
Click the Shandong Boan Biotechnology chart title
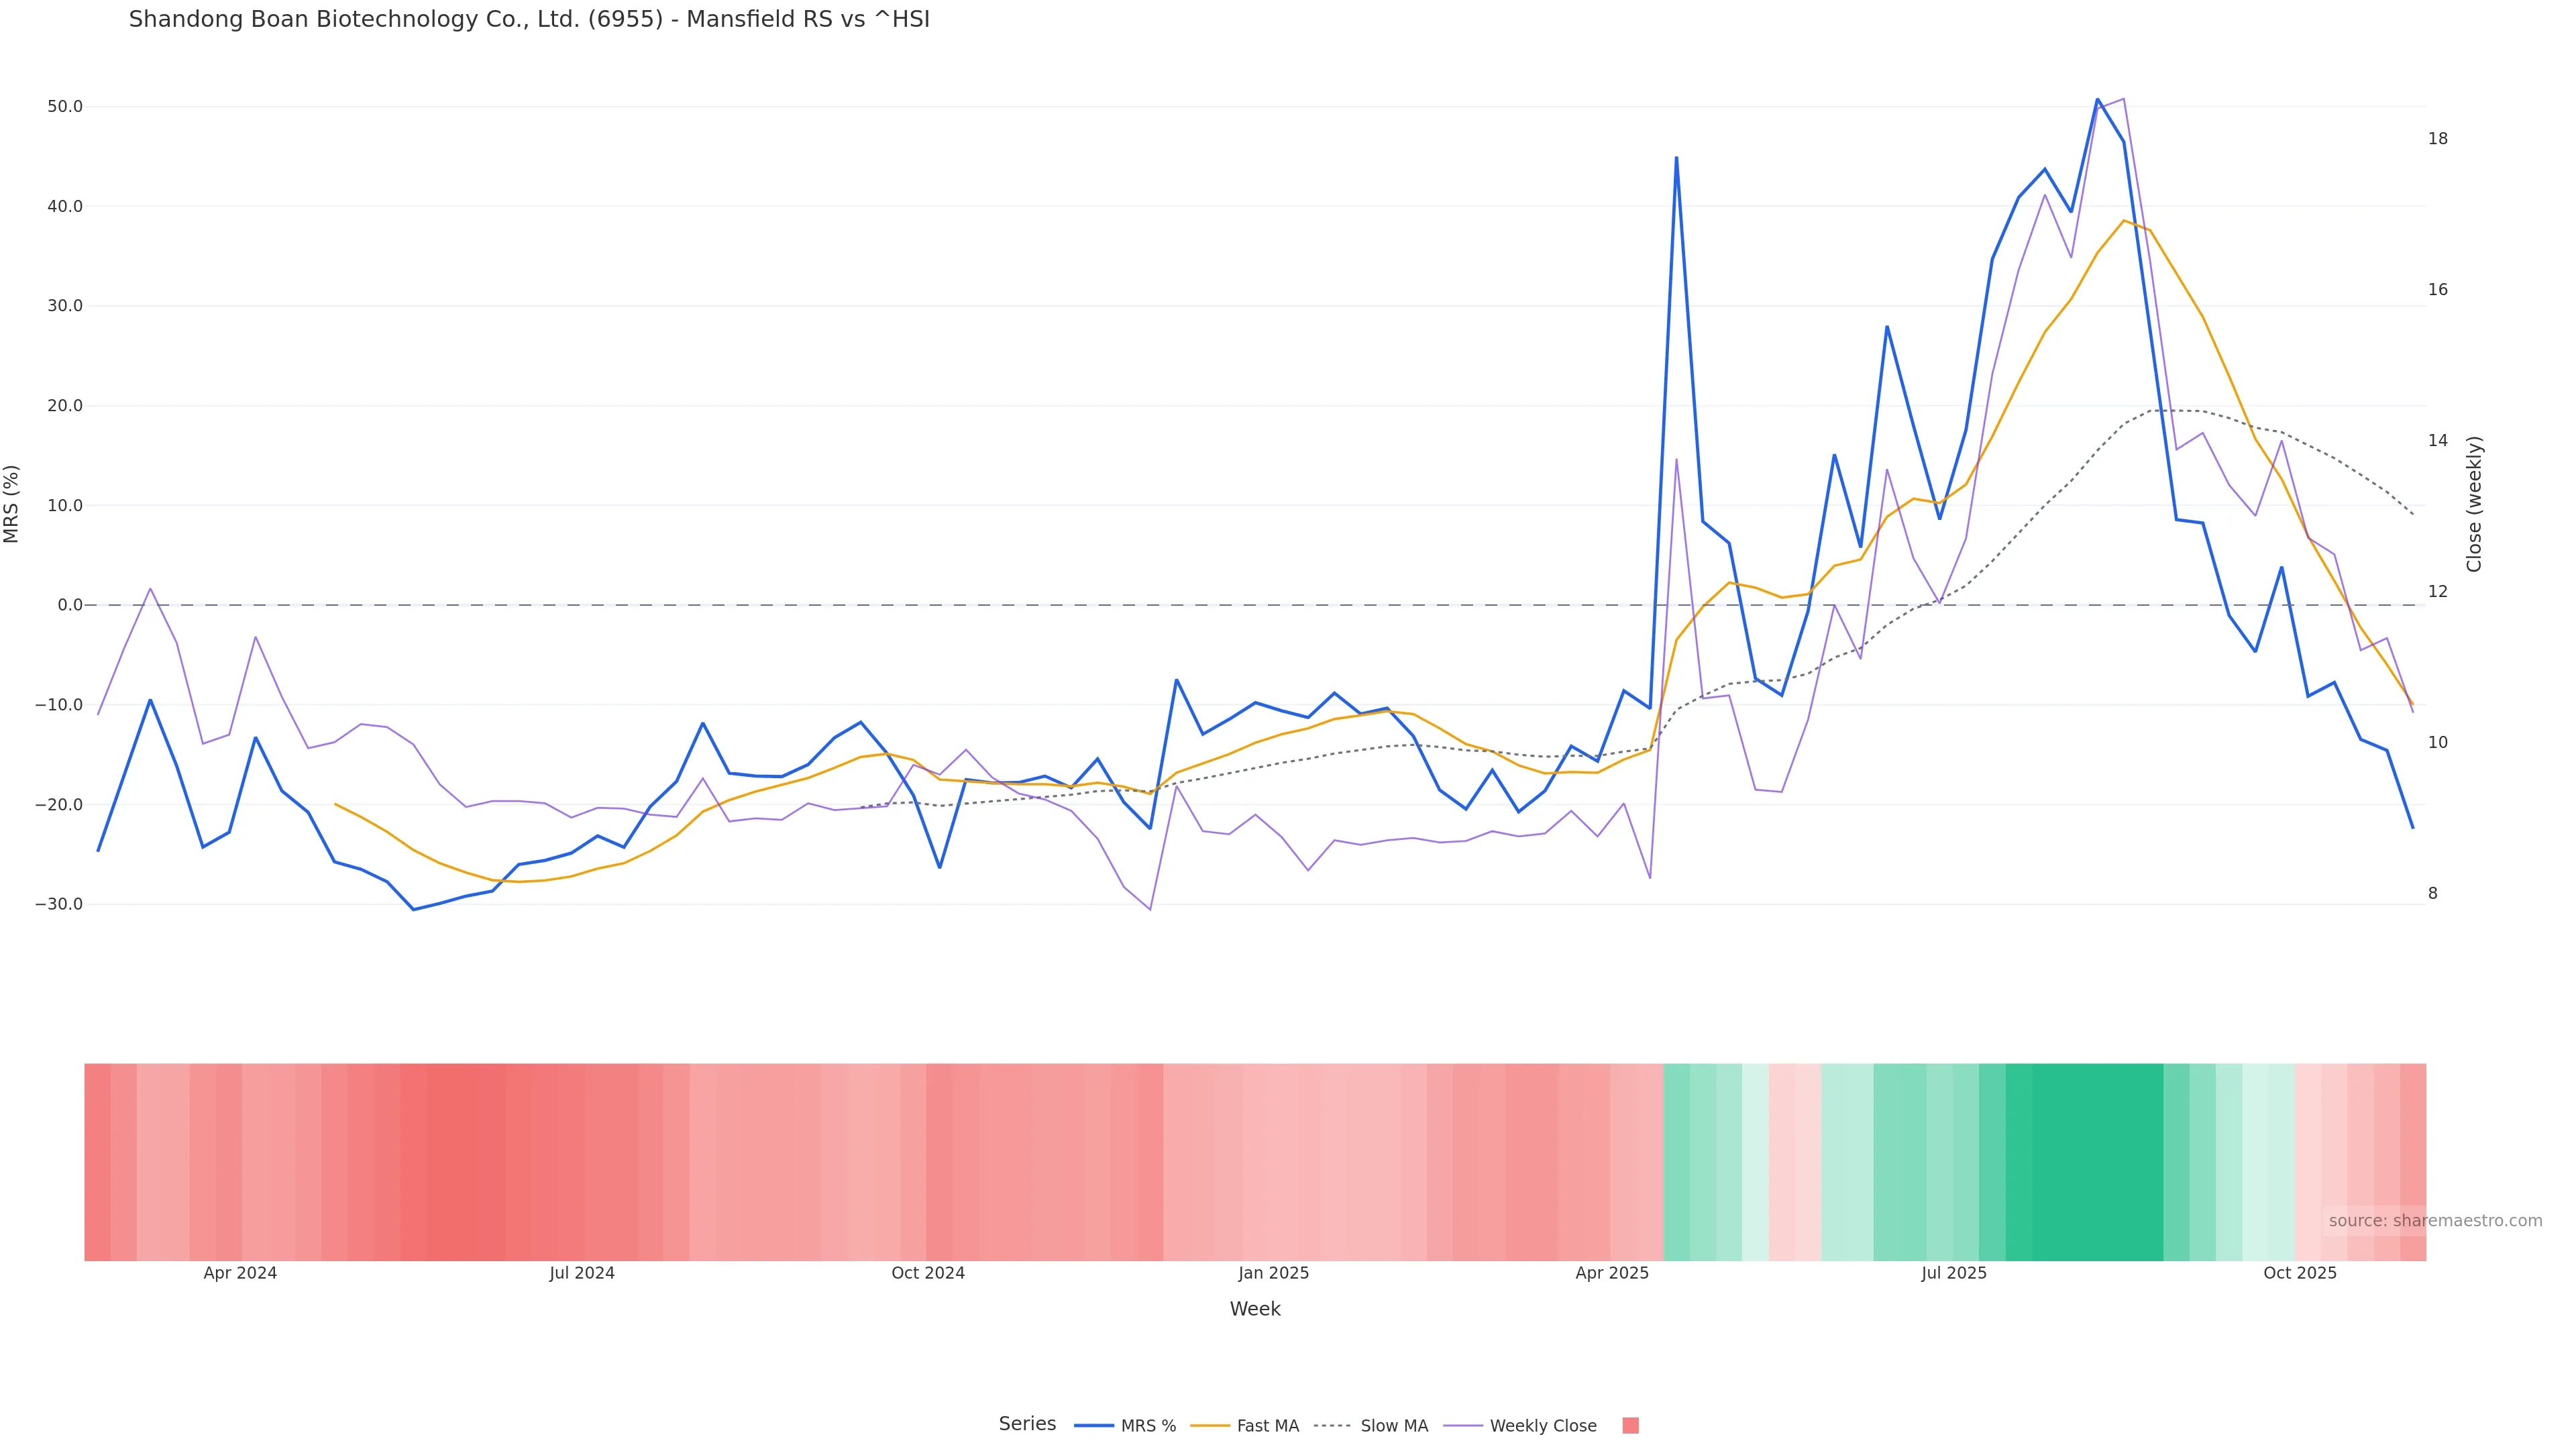529,19
